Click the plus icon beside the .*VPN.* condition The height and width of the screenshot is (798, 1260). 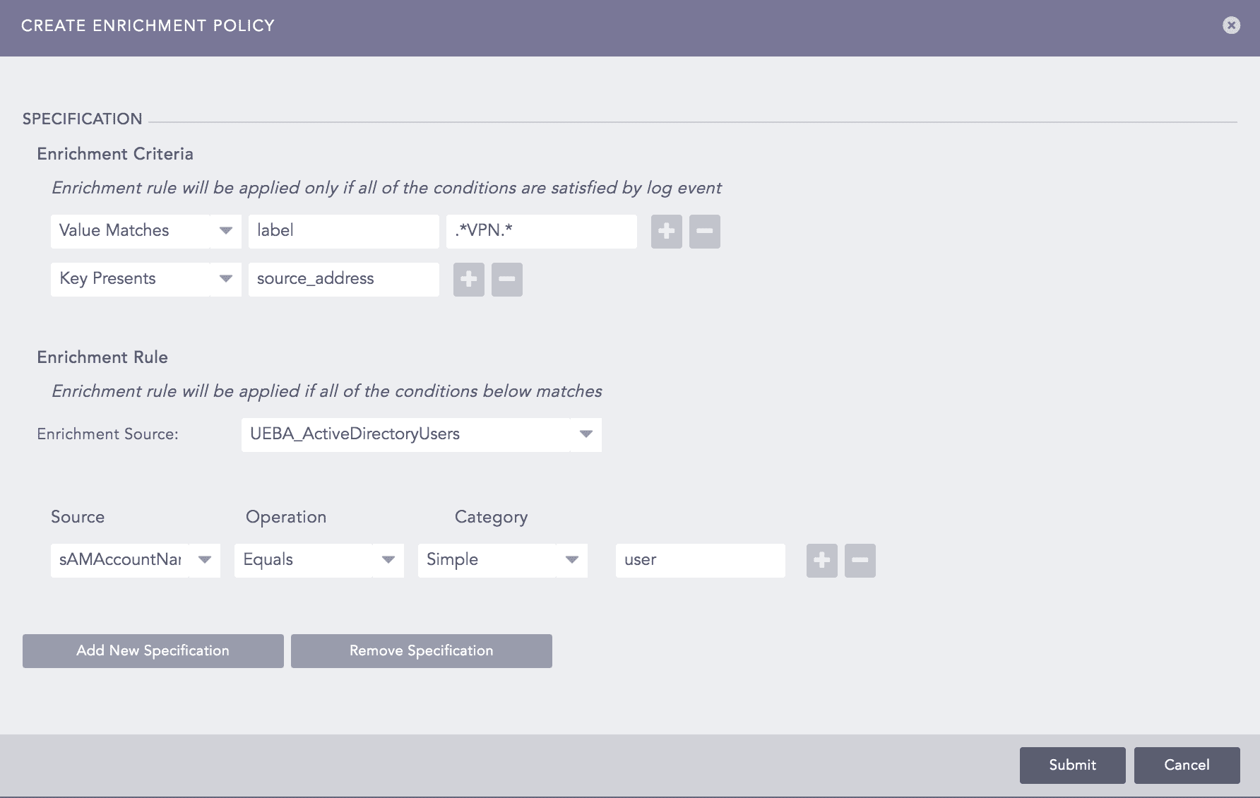pos(665,231)
